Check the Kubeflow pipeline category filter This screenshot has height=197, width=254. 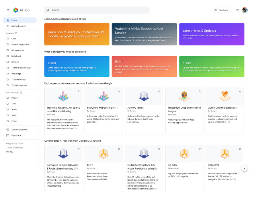(x=8, y=44)
